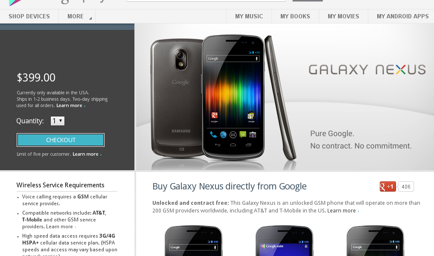Select the Google Wallet phone thumbnail

coord(284,241)
